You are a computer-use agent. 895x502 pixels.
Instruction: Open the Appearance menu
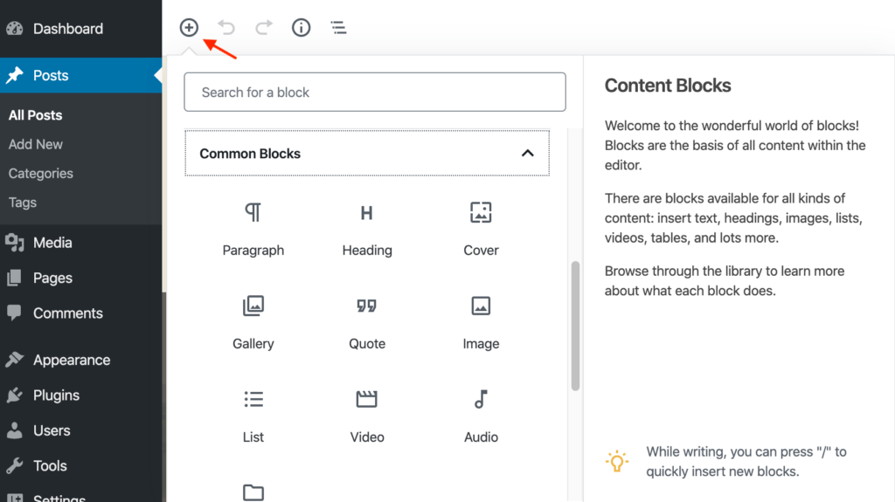coord(72,360)
